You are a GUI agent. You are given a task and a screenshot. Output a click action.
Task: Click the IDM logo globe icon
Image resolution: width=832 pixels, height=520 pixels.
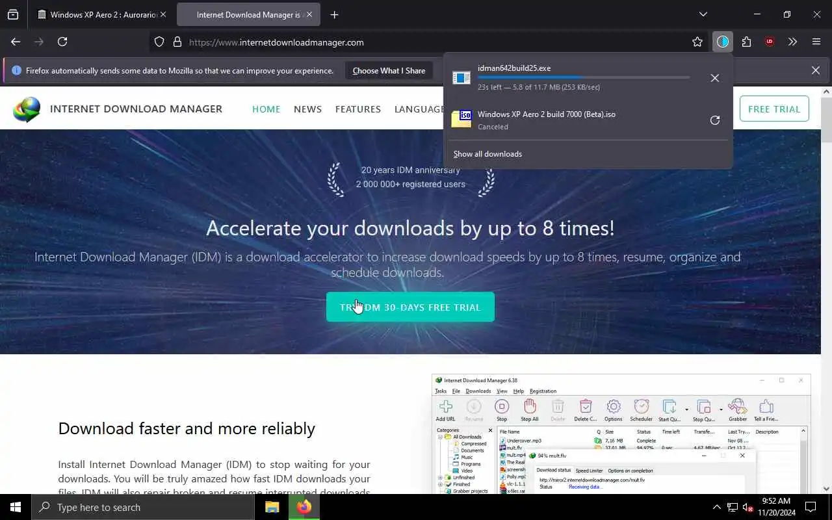pos(27,109)
